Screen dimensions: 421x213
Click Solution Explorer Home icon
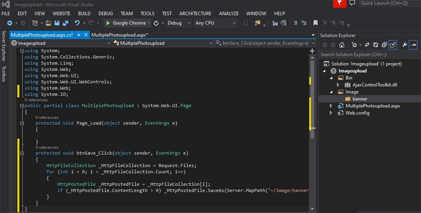click(x=342, y=45)
